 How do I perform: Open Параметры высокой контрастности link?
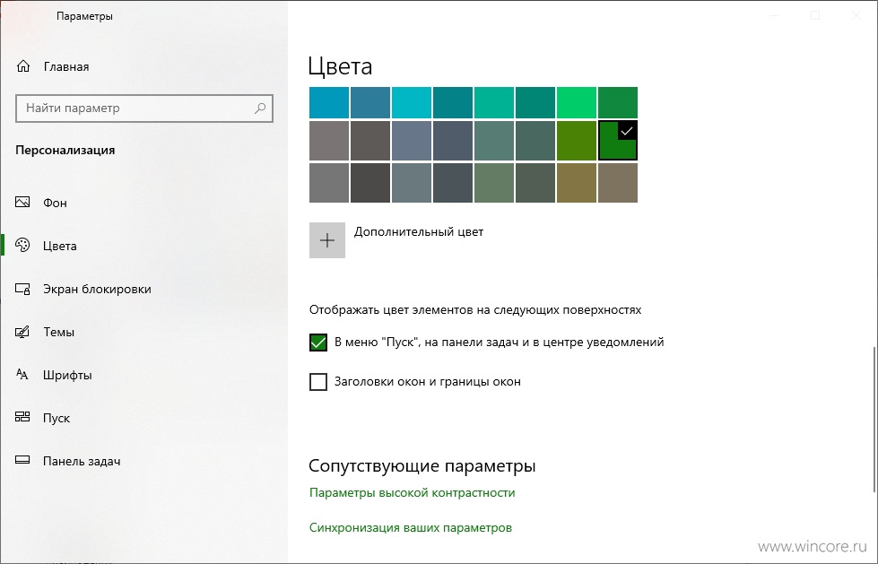pyautogui.click(x=413, y=493)
